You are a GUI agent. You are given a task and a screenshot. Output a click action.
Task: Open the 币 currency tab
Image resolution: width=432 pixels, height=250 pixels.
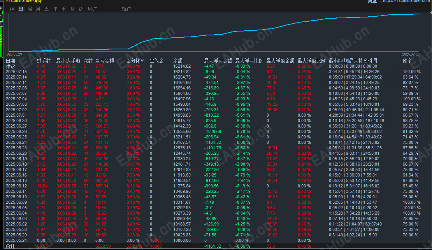tap(64, 9)
